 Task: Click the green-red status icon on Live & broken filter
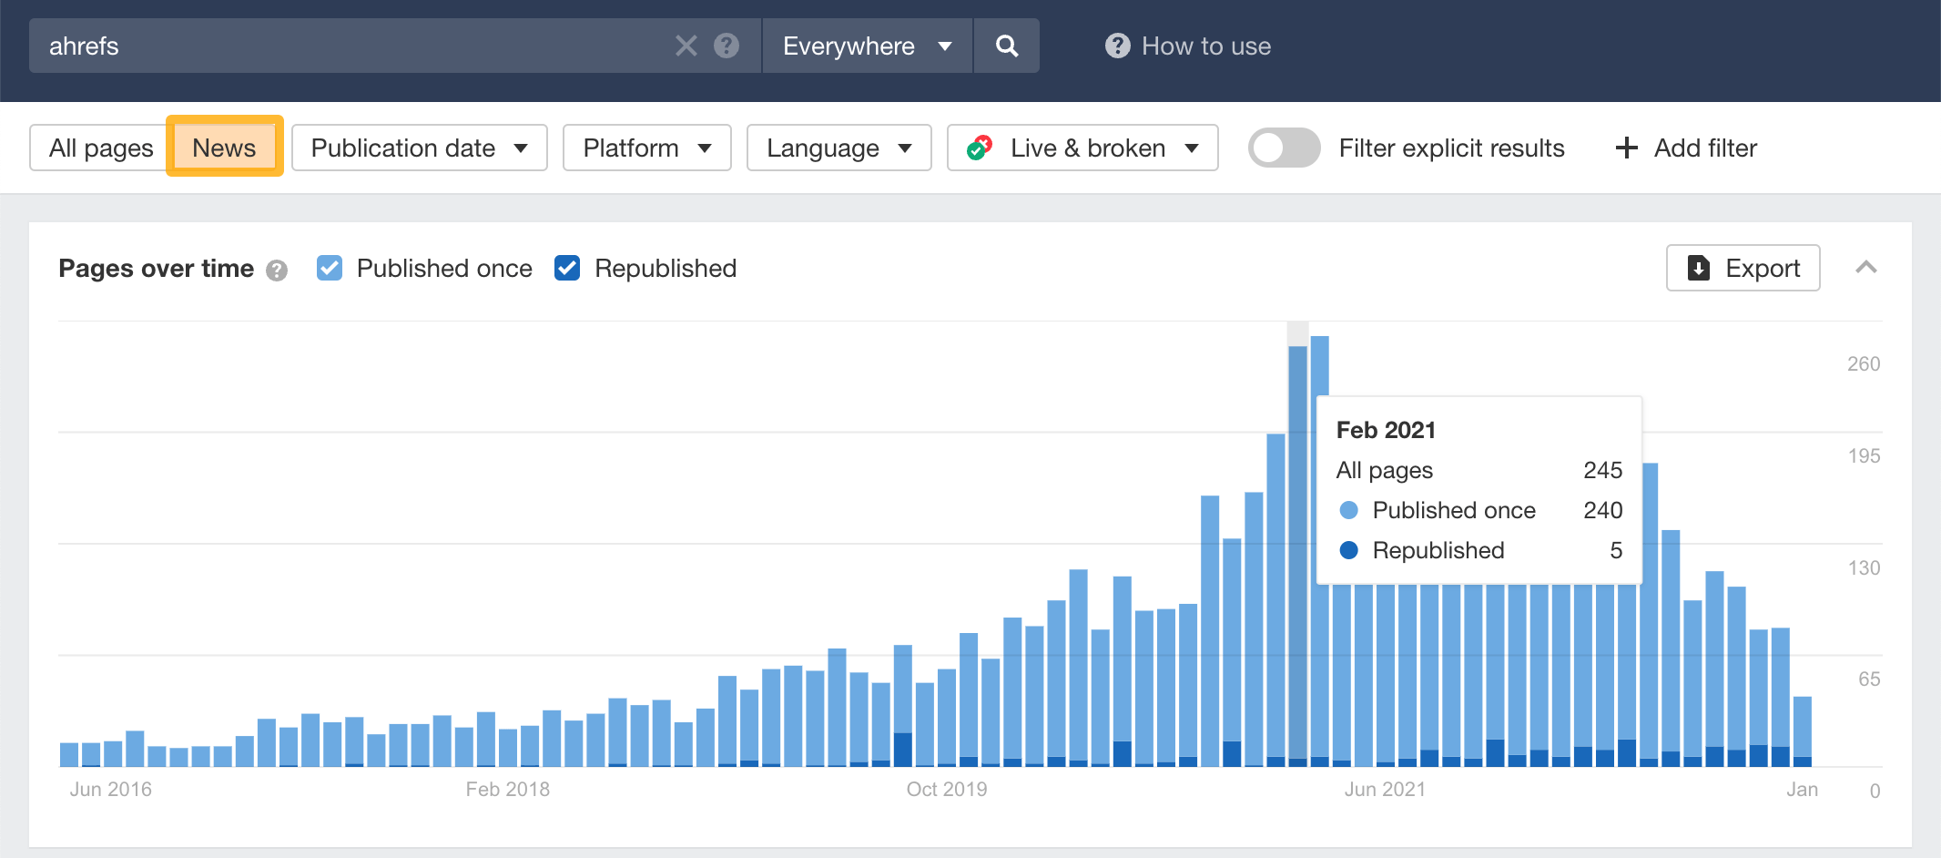(981, 147)
